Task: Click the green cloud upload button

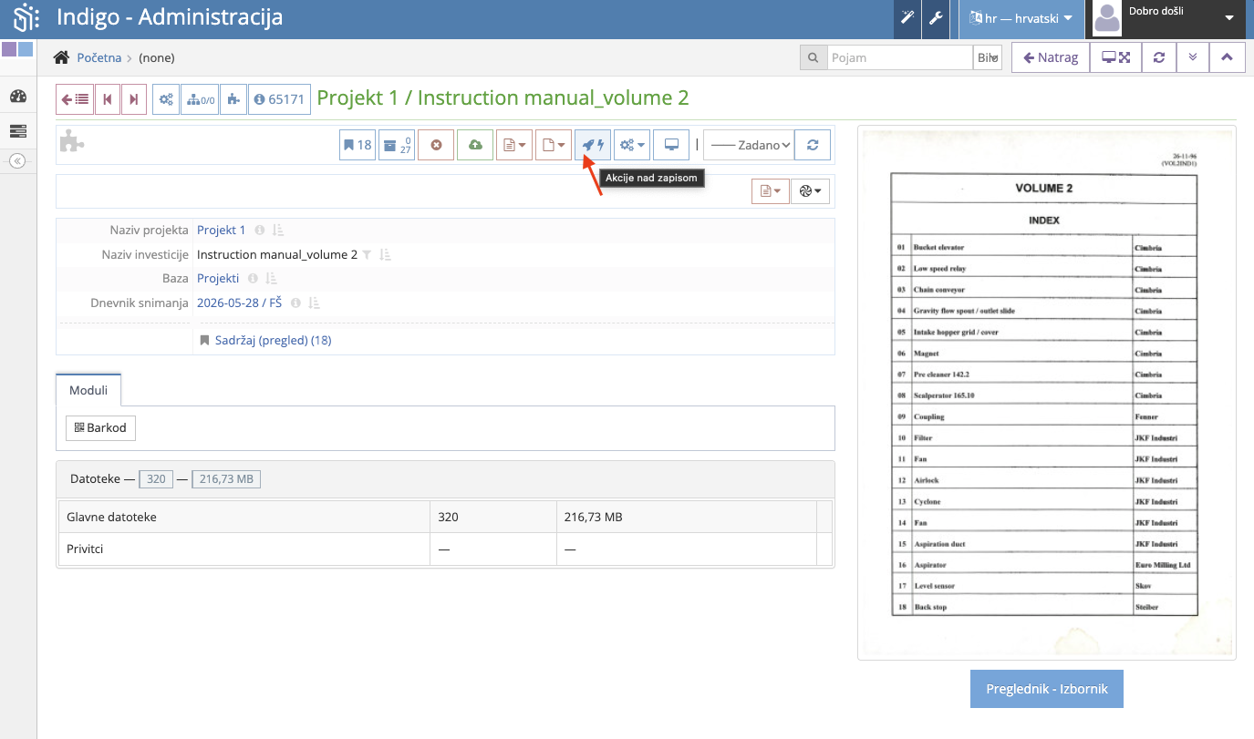Action: click(475, 145)
